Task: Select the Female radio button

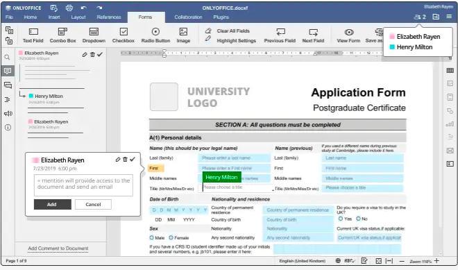Action: tap(171, 237)
